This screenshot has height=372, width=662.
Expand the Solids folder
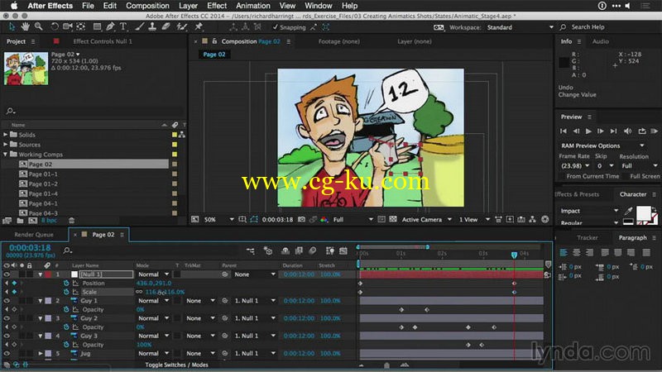click(6, 135)
